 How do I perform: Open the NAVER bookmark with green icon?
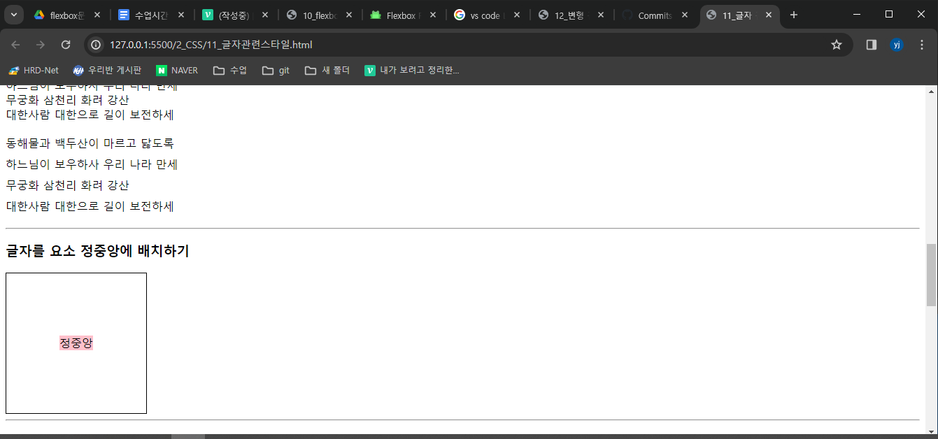pos(176,70)
